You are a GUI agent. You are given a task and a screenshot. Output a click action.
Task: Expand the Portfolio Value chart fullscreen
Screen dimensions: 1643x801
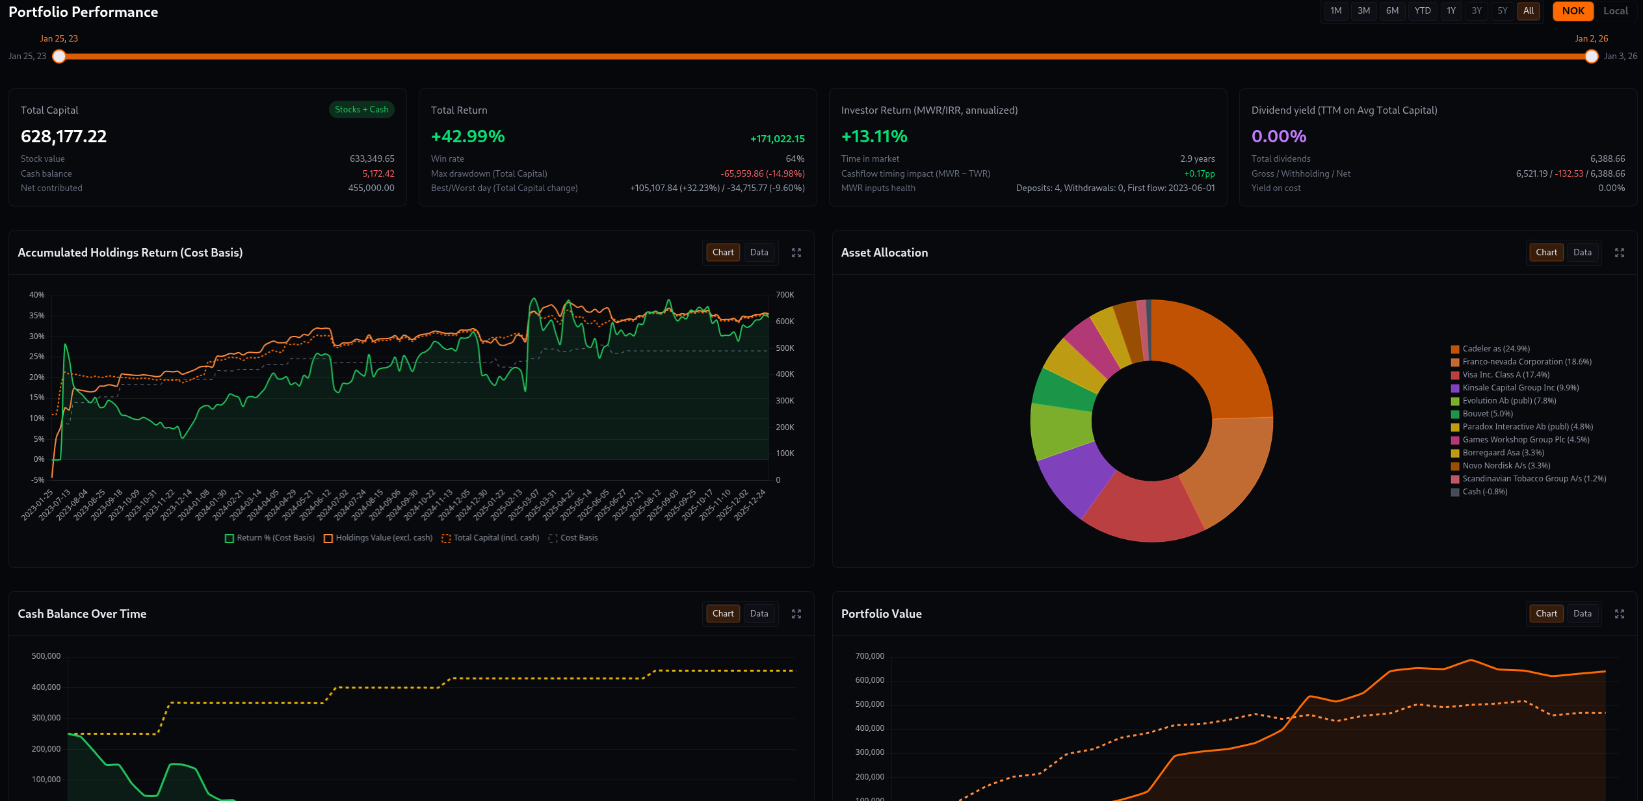pyautogui.click(x=1619, y=614)
